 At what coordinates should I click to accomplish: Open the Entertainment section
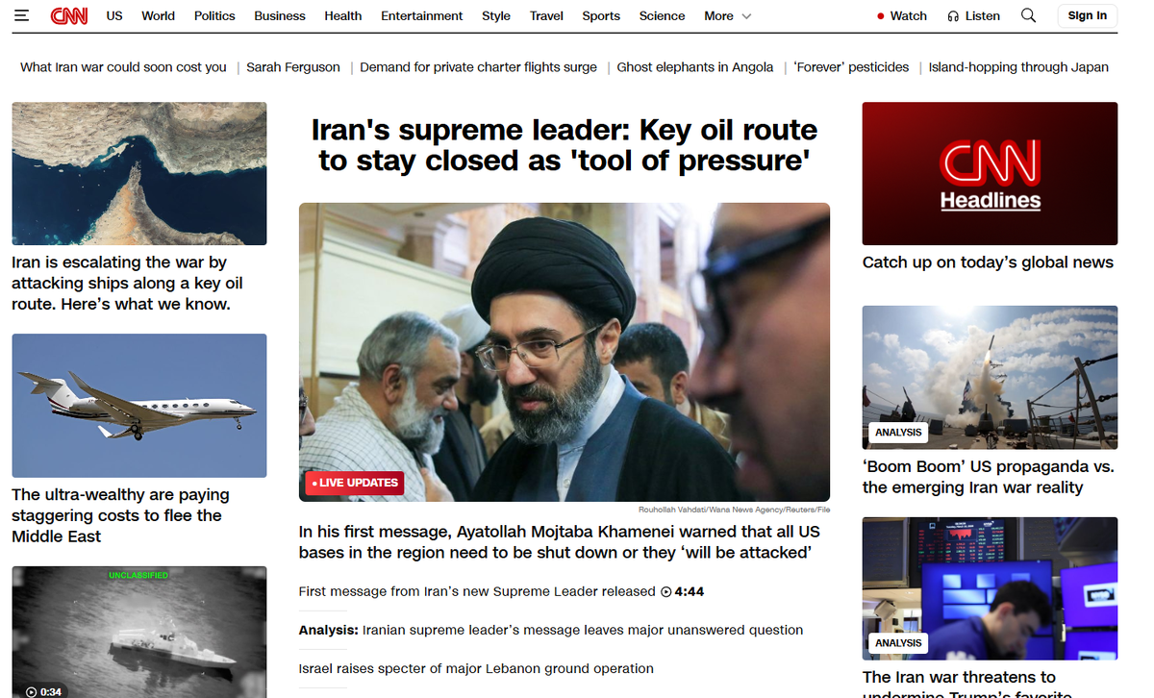pos(421,16)
